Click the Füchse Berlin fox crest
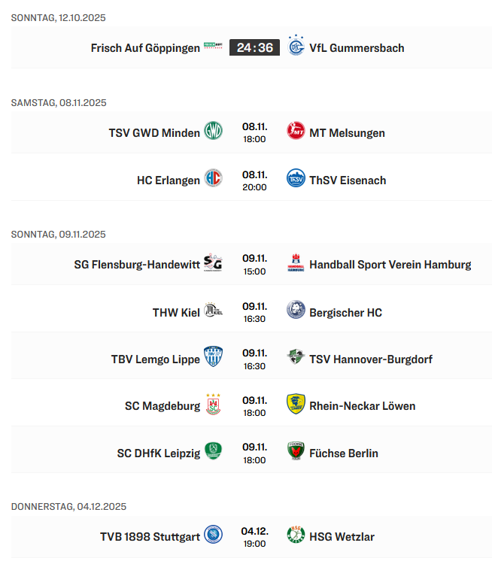 (296, 452)
